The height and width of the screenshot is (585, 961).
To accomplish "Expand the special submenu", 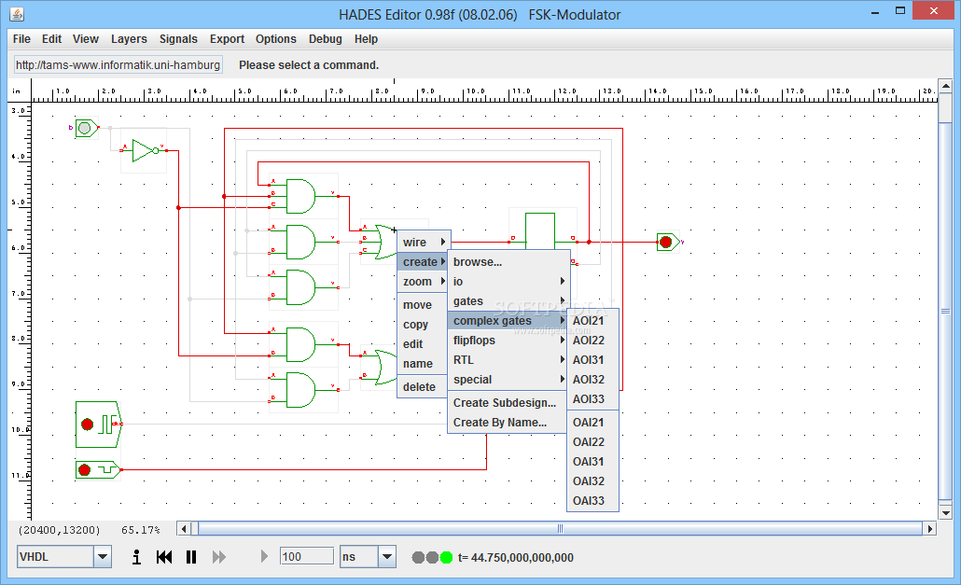I will [508, 379].
